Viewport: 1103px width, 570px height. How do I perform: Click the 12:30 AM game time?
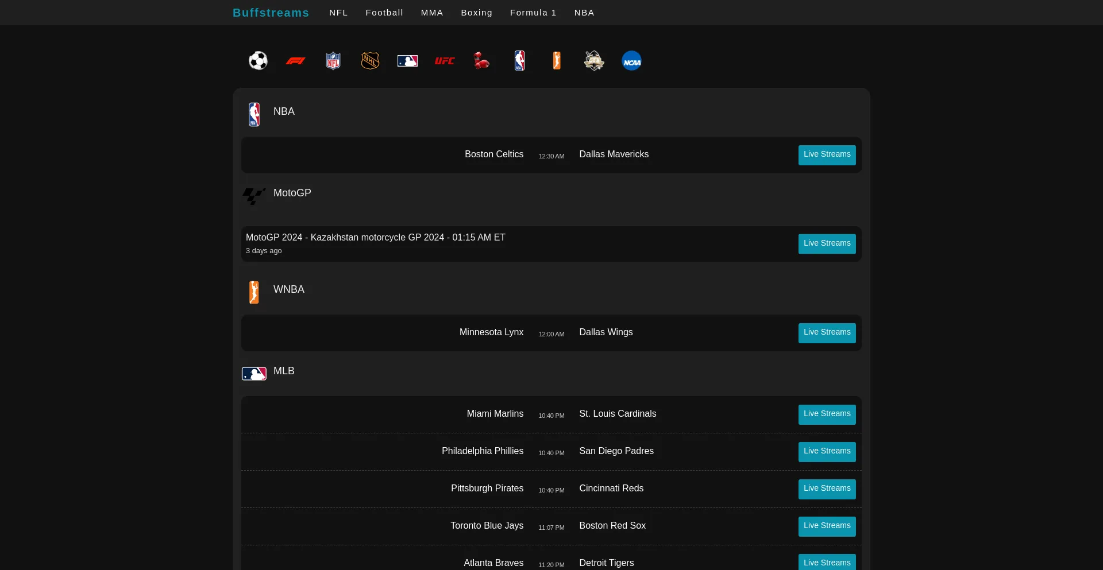pyautogui.click(x=551, y=156)
